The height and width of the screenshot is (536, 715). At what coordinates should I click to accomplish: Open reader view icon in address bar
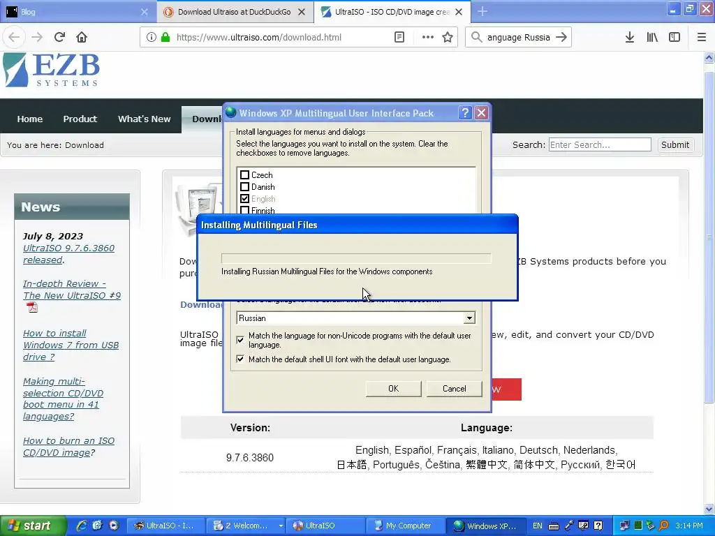click(x=399, y=38)
